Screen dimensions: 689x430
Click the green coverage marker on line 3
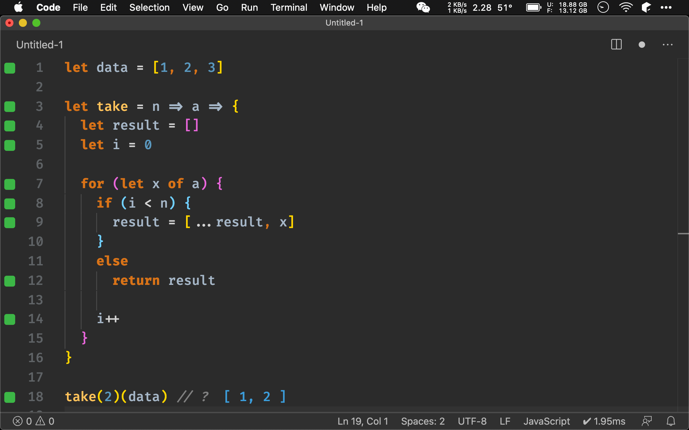coord(10,106)
